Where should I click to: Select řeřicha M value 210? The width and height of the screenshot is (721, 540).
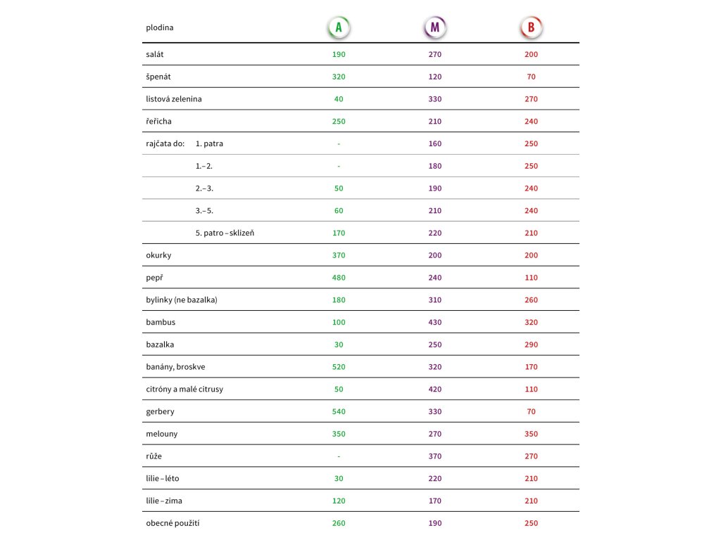[x=435, y=121]
